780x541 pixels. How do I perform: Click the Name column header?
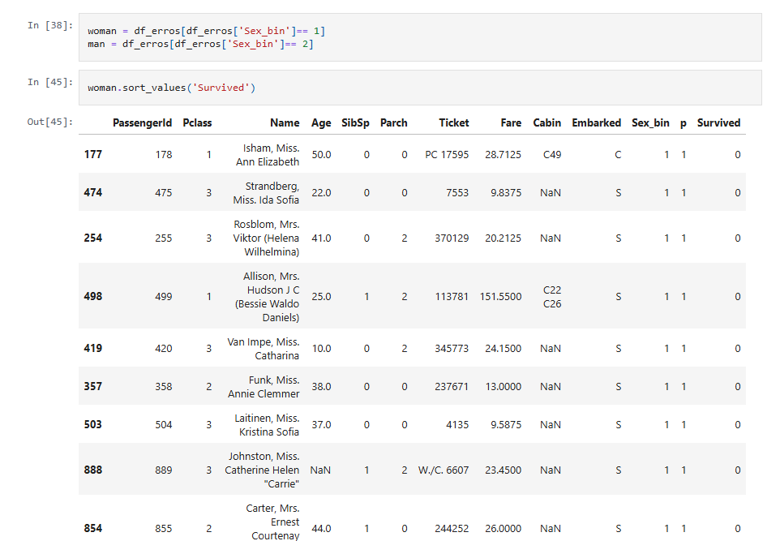point(285,123)
